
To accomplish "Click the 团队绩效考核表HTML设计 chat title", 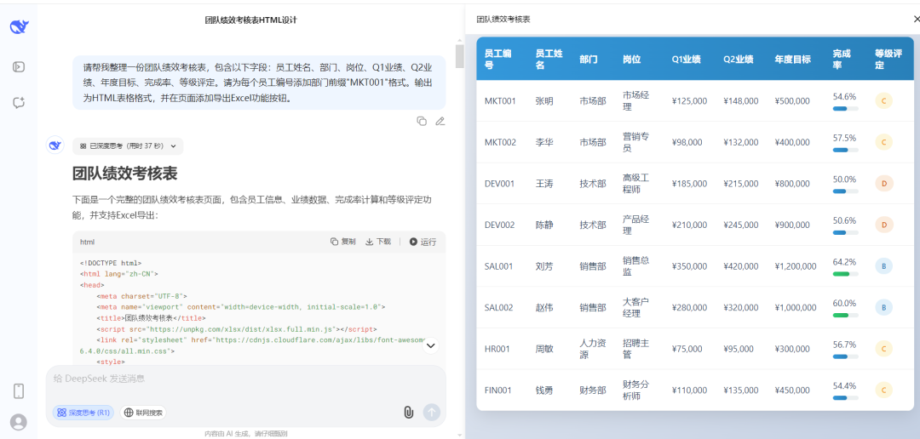I will 251,20.
